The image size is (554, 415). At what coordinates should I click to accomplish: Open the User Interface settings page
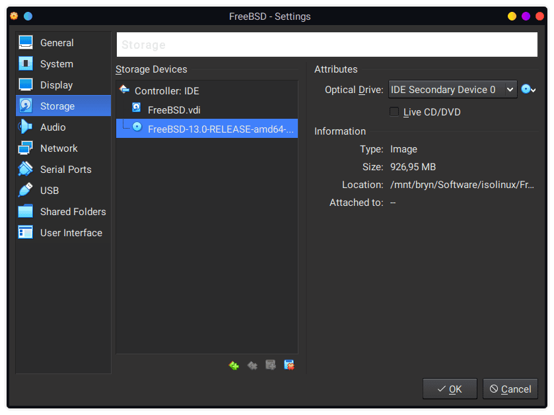click(x=63, y=233)
